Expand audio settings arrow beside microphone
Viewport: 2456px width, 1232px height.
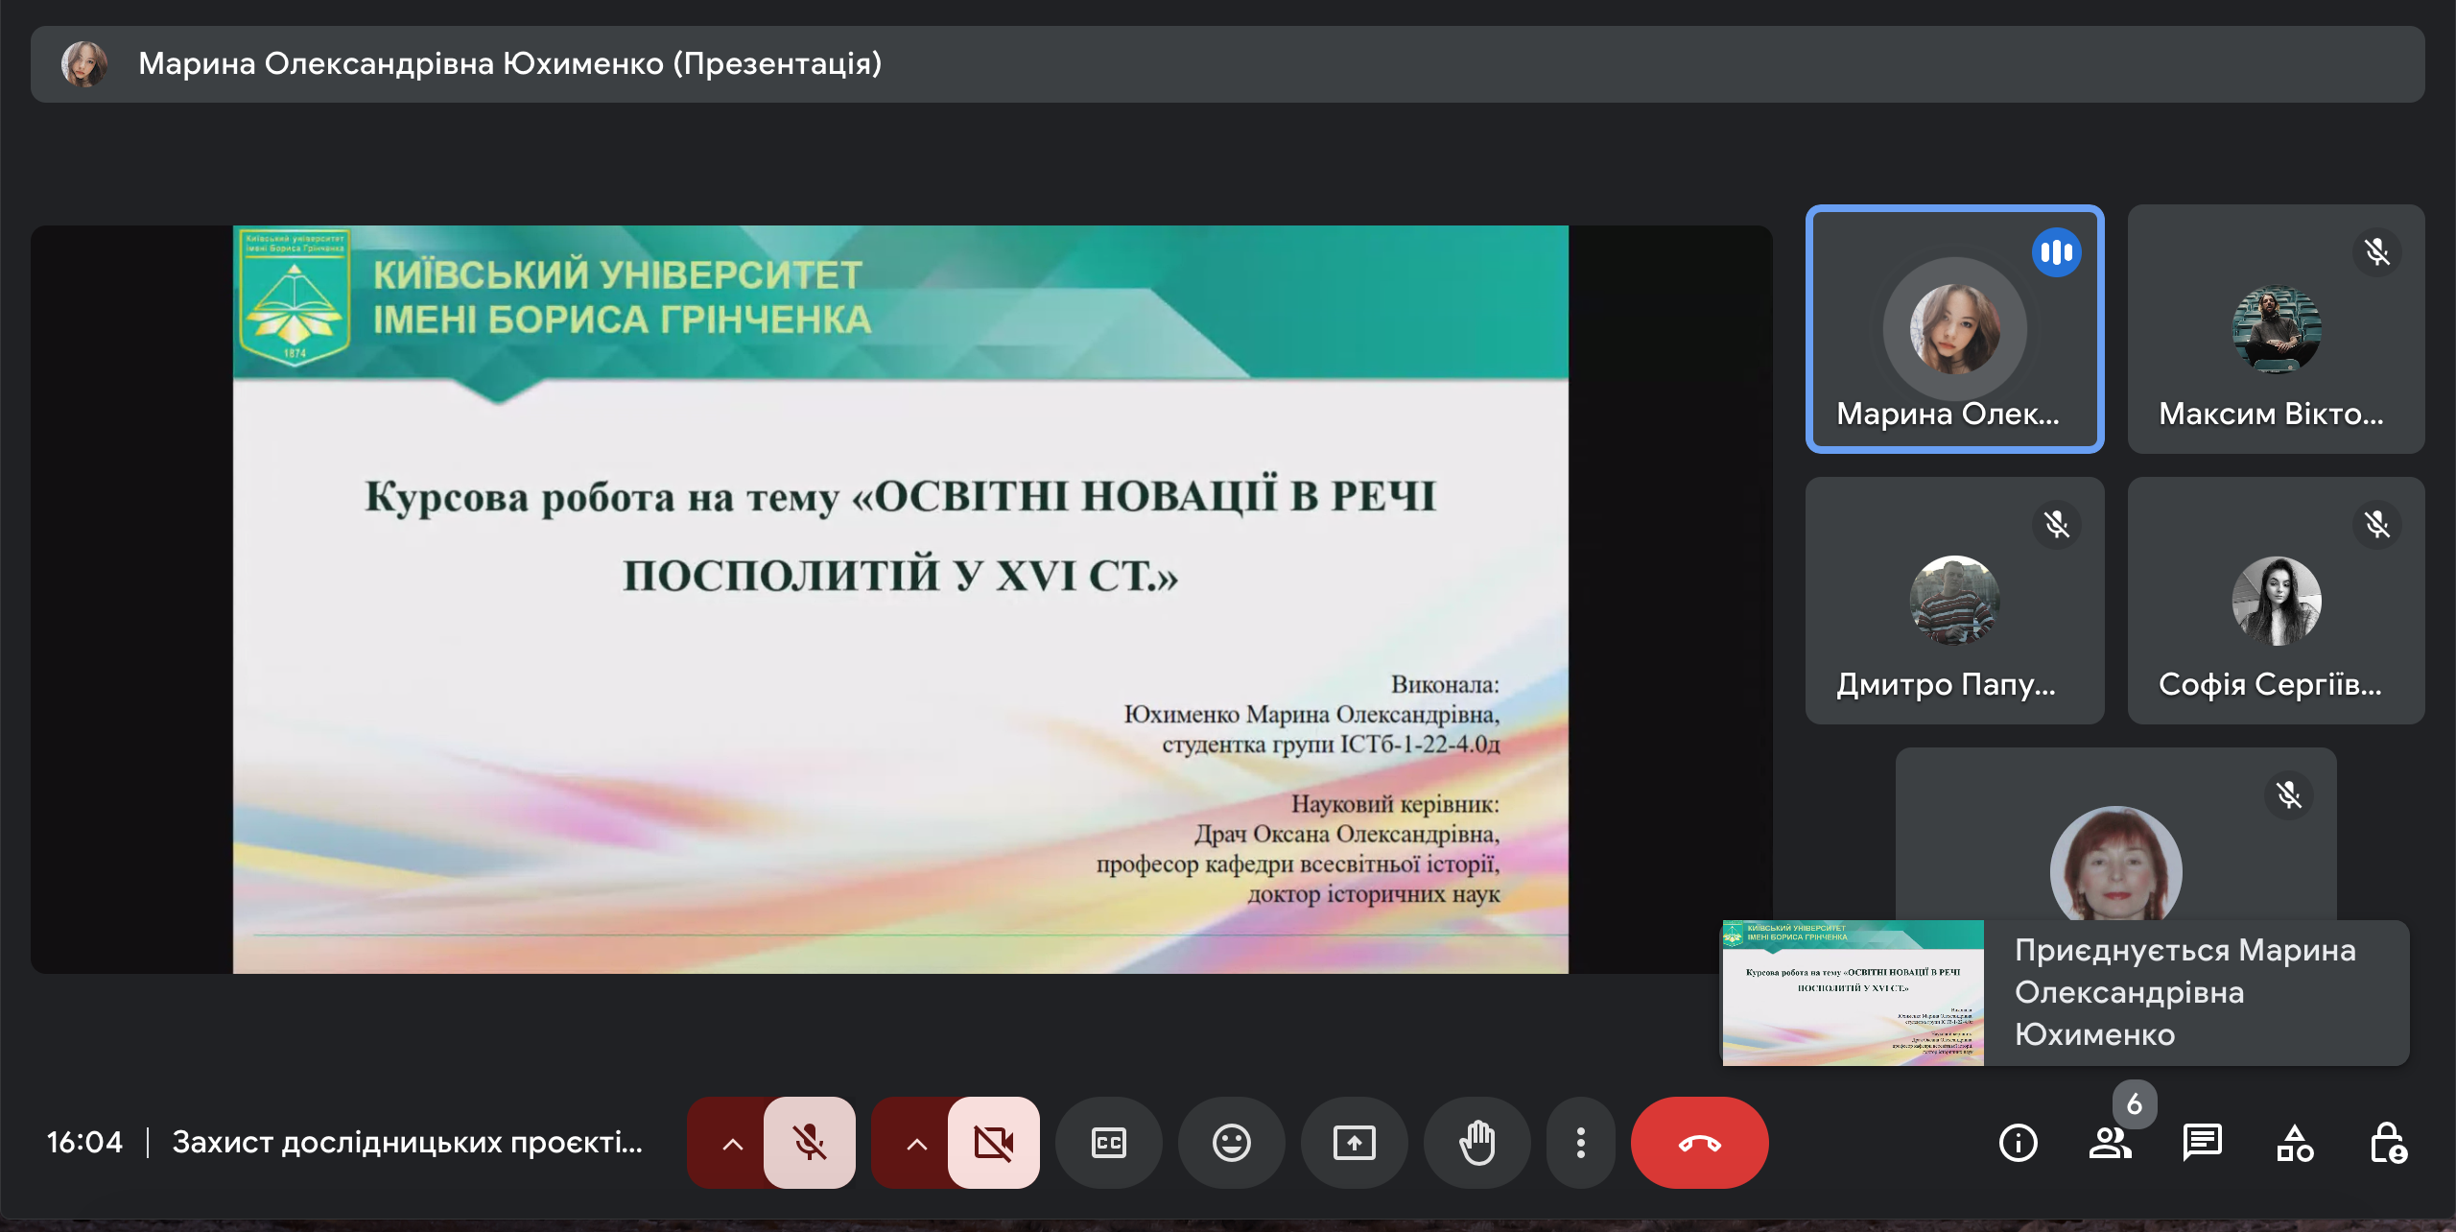(732, 1143)
